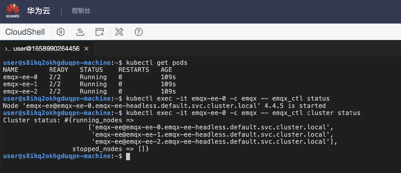The width and height of the screenshot is (401, 173).
Task: Click the "4.4.5 is started" node status text
Action: 295,106
